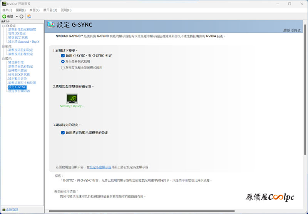This screenshot has width=308, height=214.
Task: Open the 編輯(E) menu
Action: [x=21, y=10]
